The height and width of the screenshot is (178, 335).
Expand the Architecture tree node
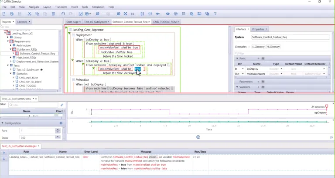(10, 45)
